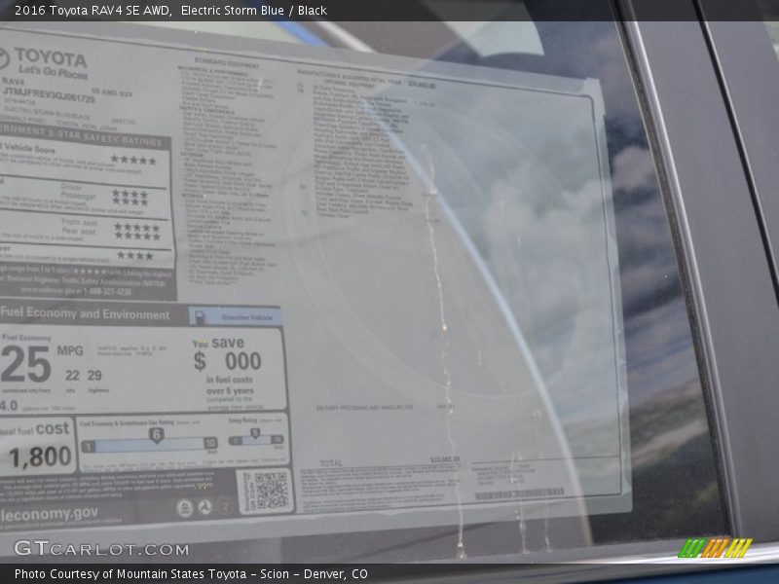Click the large combined 25 MPG figure
The image size is (779, 584).
pos(26,364)
